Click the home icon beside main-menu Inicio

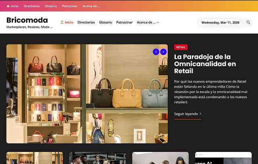pos(62,22)
